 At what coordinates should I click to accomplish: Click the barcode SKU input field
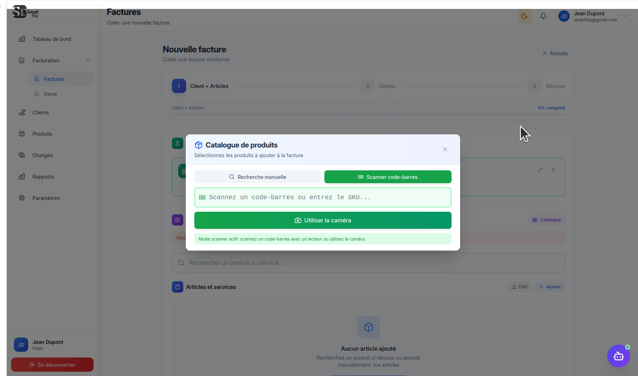click(x=323, y=197)
